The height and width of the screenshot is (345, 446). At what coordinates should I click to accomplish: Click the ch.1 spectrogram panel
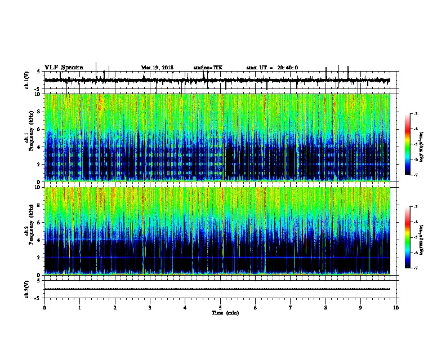220,138
